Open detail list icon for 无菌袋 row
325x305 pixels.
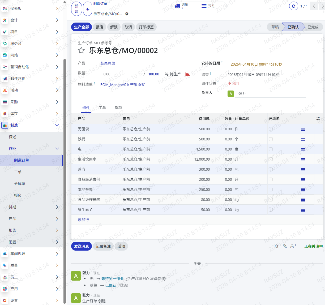303,129
